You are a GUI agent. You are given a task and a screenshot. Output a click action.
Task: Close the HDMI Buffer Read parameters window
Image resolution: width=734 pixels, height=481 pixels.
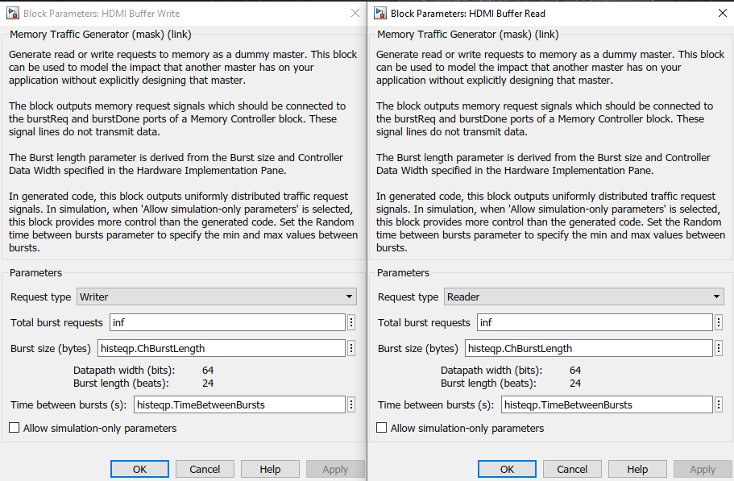722,13
